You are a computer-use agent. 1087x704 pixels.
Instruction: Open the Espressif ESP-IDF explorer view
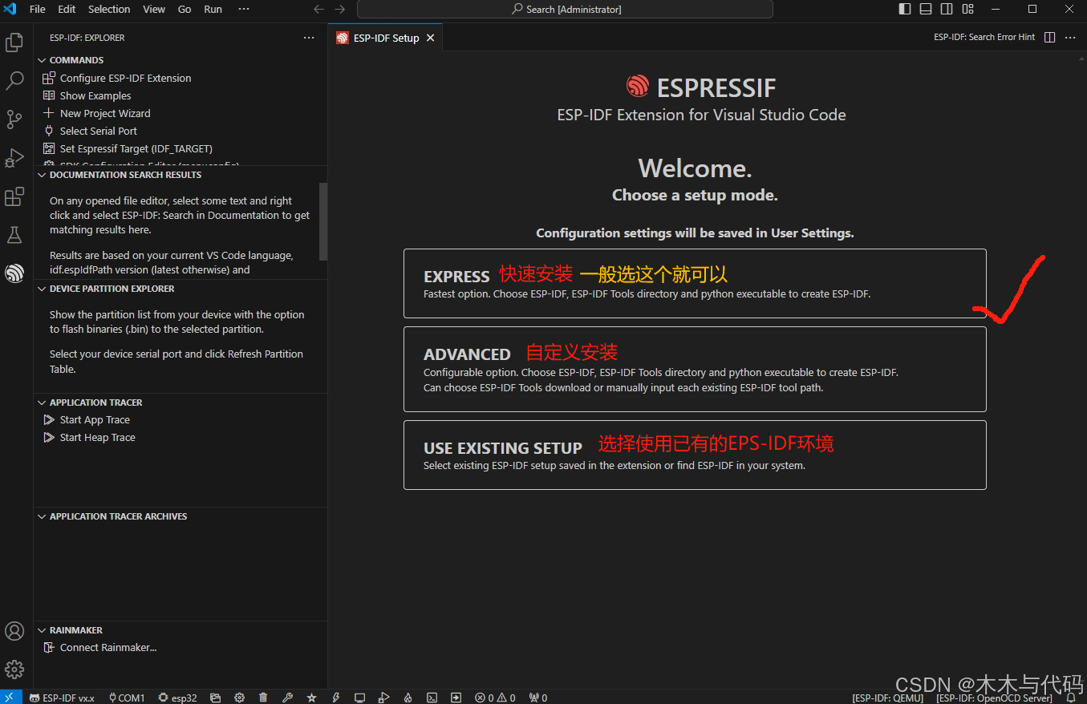tap(14, 274)
